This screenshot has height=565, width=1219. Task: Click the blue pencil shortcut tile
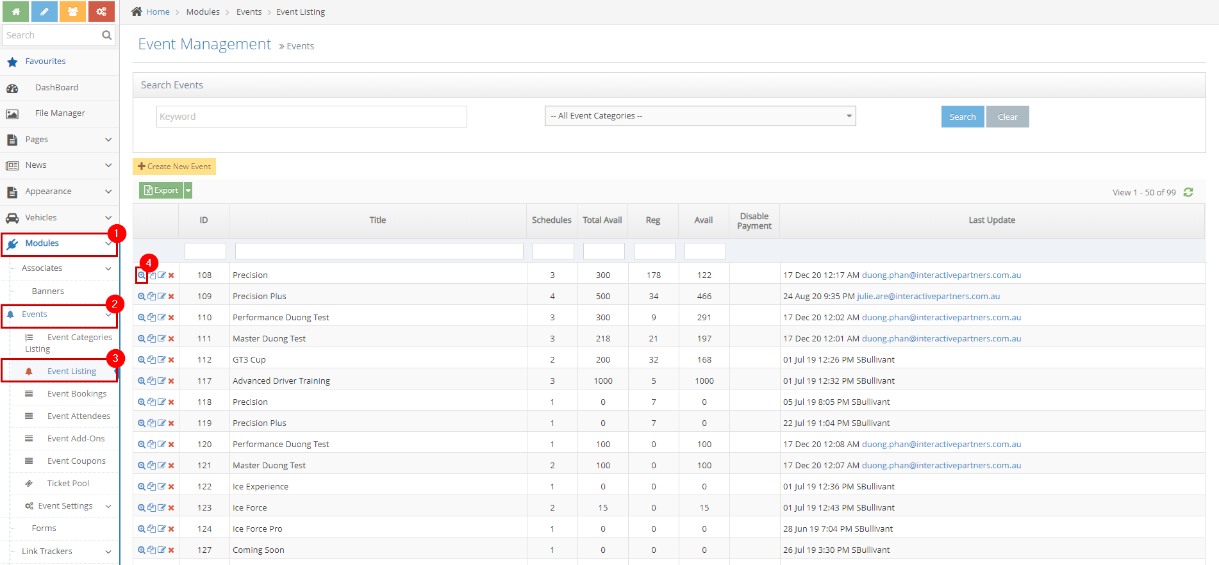[x=44, y=11]
